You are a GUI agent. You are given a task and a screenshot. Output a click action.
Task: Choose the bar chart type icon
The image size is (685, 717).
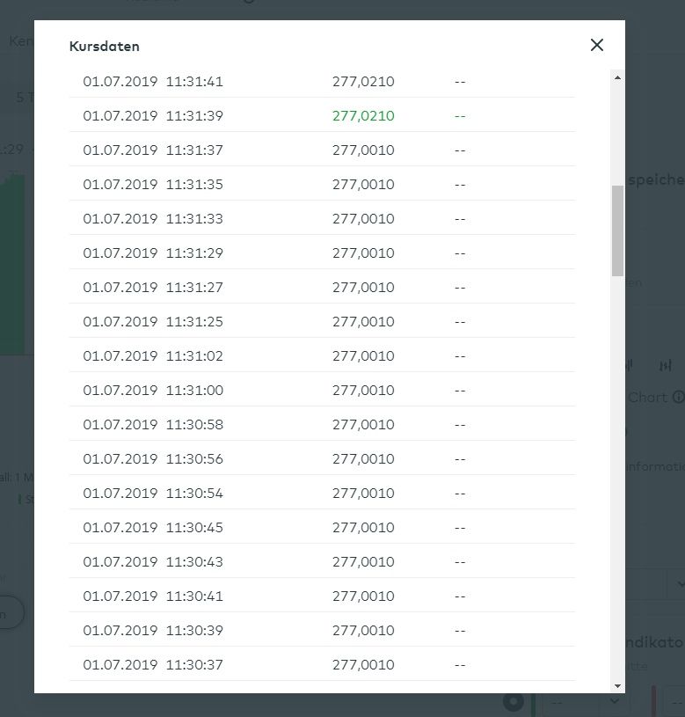click(666, 365)
